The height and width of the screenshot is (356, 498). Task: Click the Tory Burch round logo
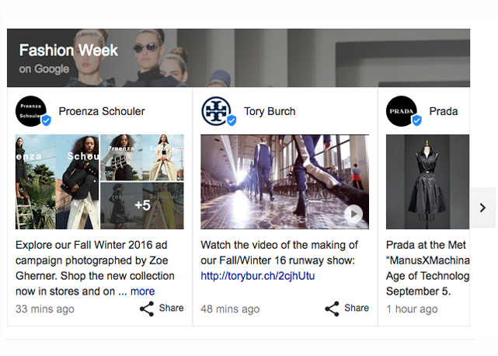(x=215, y=110)
